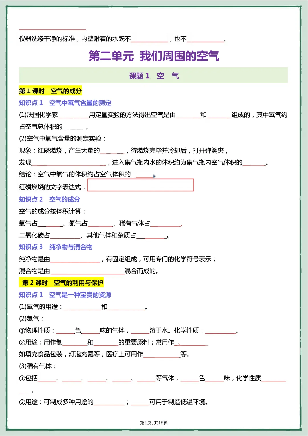
Task: Select the text 混合物是由
Action: (x=35, y=271)
